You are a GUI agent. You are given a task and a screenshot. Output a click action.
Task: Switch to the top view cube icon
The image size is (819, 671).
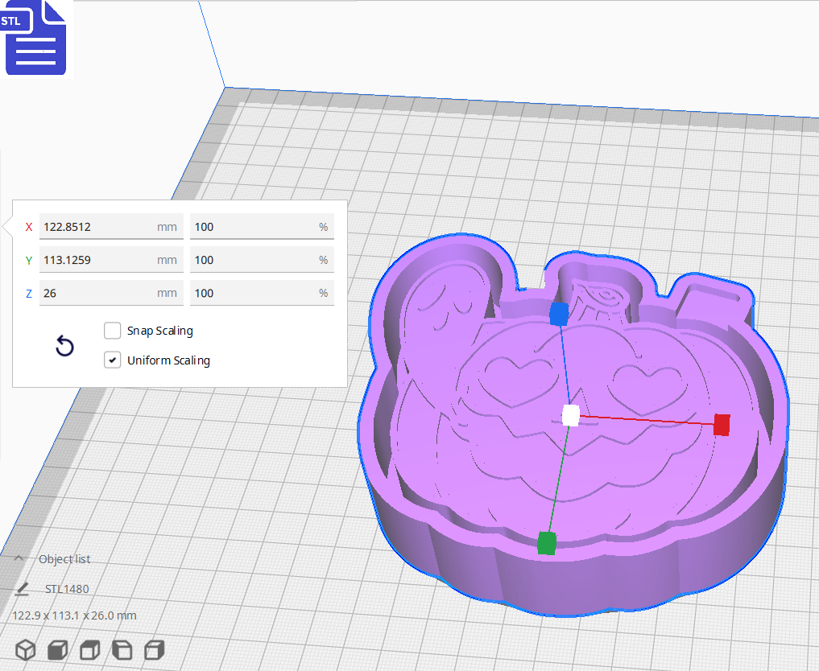[x=89, y=649]
